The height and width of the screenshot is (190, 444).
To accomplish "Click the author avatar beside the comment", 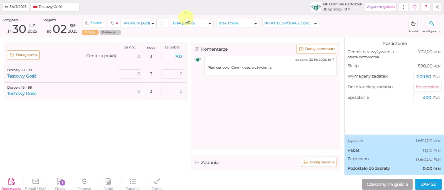I will pos(198,60).
